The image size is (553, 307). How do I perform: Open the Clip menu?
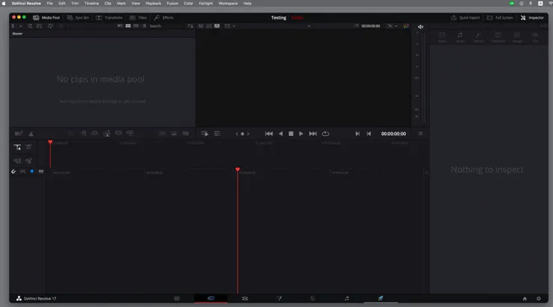[108, 4]
